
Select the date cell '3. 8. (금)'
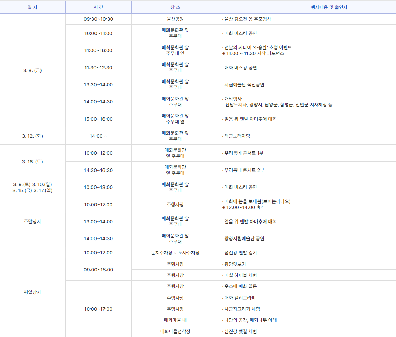coord(33,70)
